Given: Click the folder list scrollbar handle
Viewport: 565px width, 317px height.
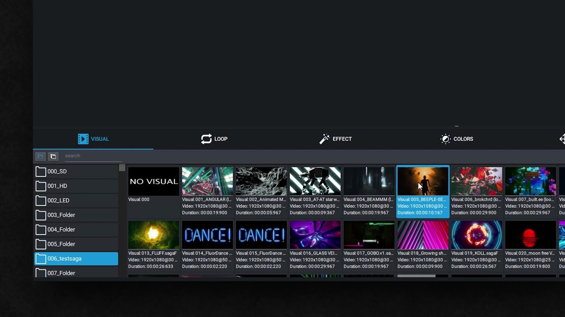Looking at the screenshot, I should pyautogui.click(x=122, y=168).
